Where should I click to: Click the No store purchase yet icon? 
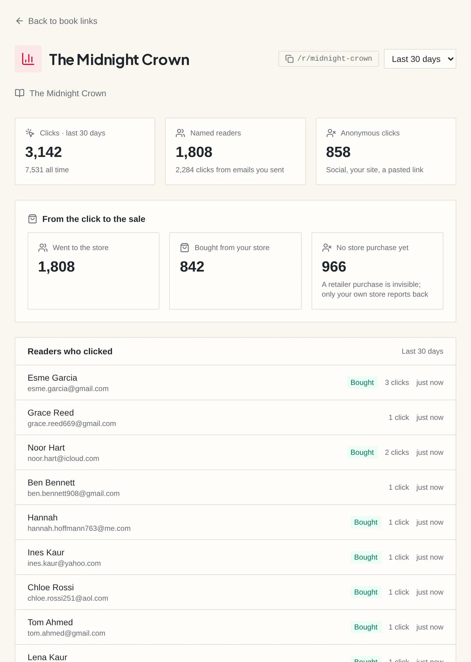[327, 248]
